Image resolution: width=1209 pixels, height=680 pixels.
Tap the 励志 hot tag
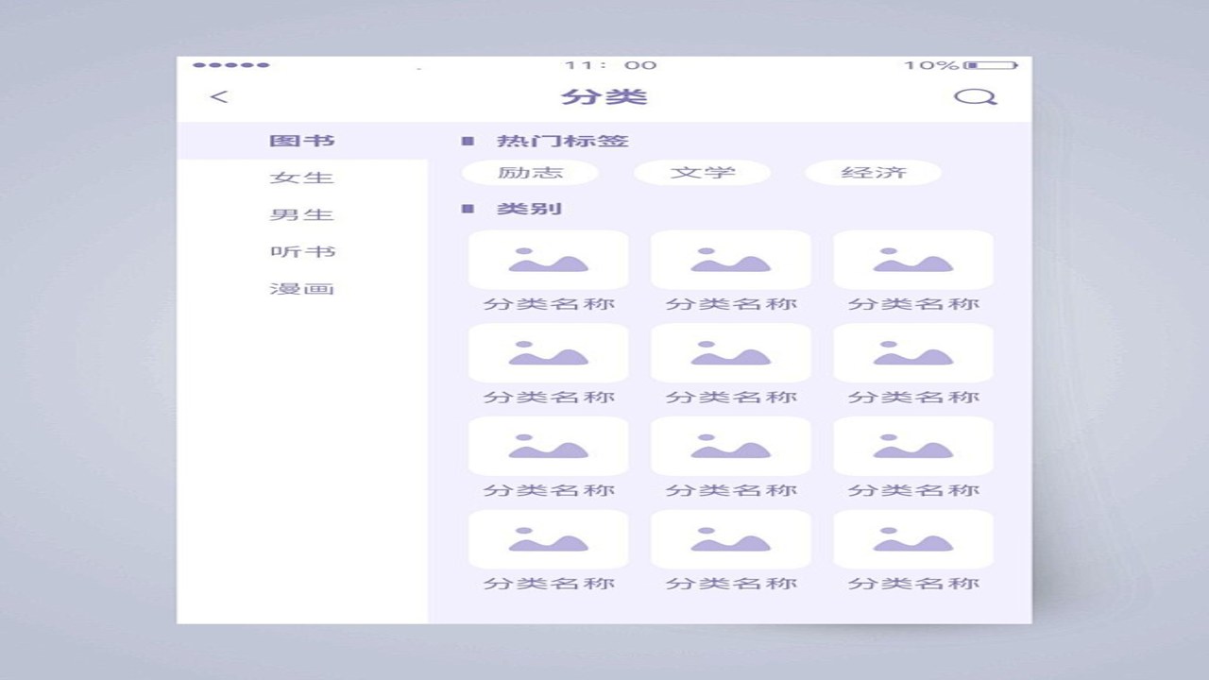tap(530, 172)
